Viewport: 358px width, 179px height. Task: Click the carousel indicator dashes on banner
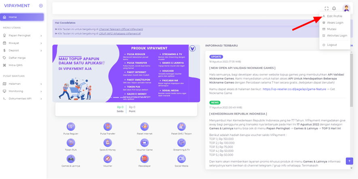[x=126, y=97]
